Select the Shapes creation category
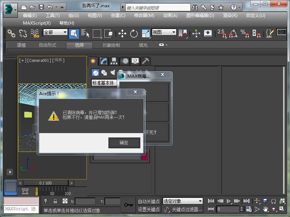This screenshot has height=217, width=290. (x=104, y=73)
